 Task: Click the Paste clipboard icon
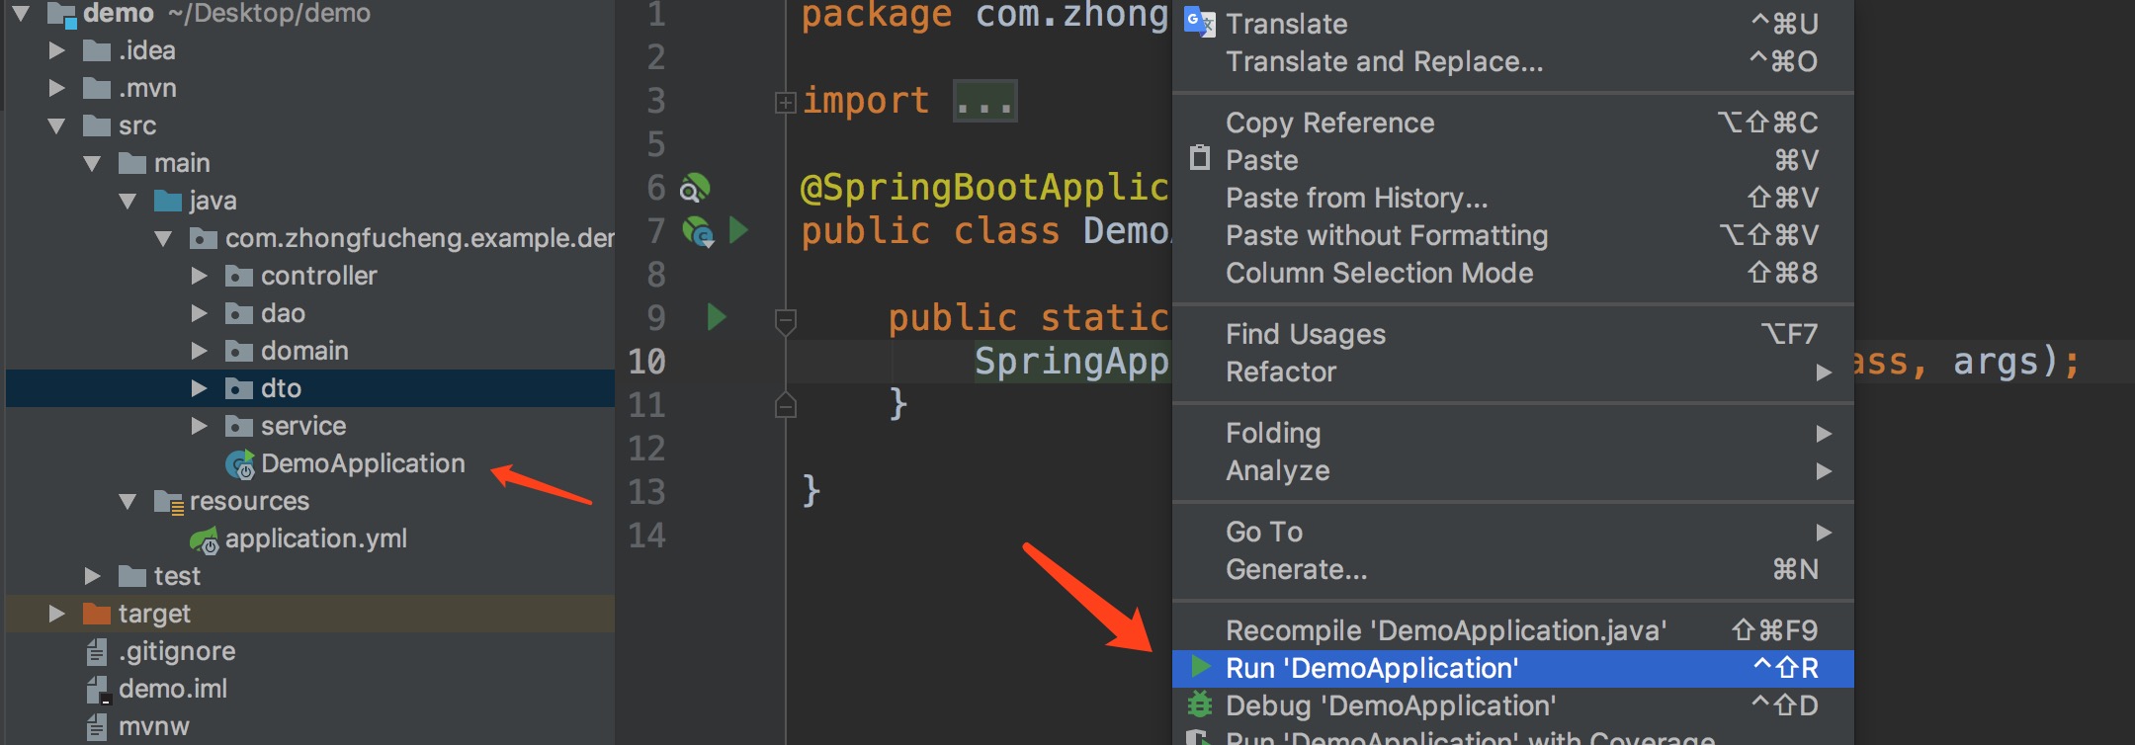pyautogui.click(x=1199, y=158)
